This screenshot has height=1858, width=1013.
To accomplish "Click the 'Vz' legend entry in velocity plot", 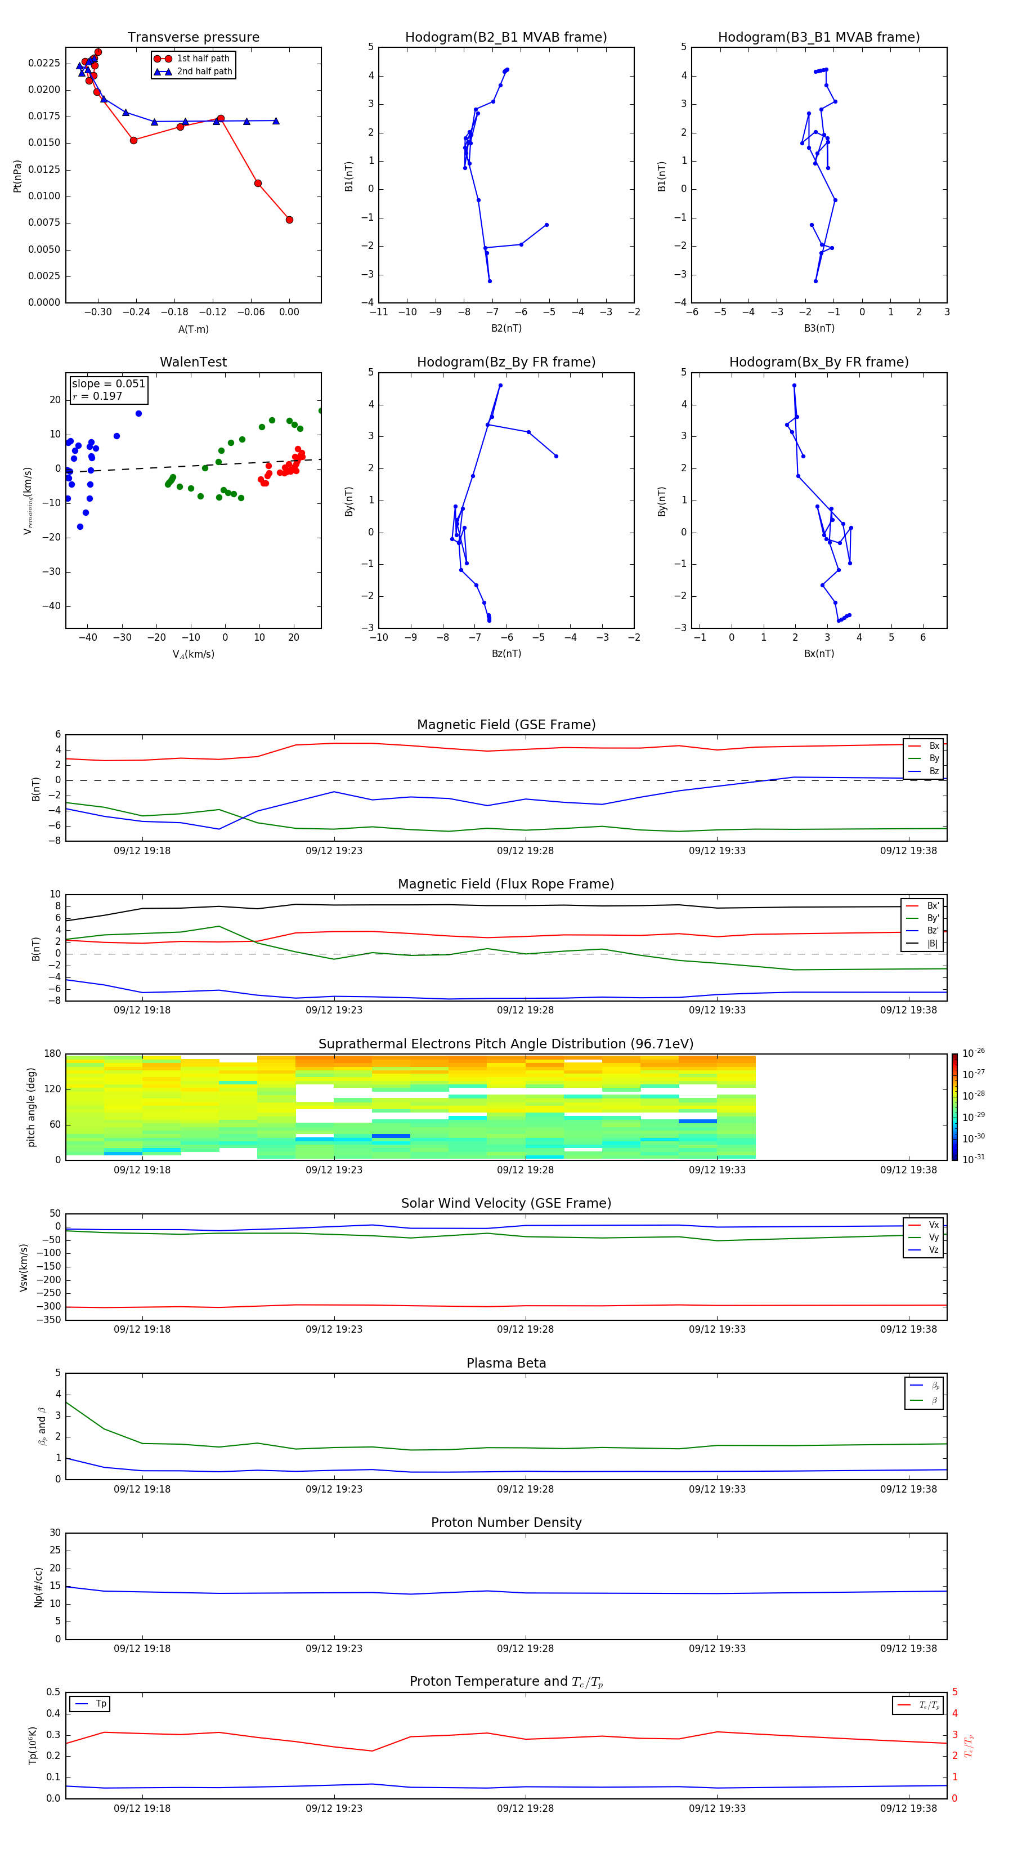I will point(924,1250).
